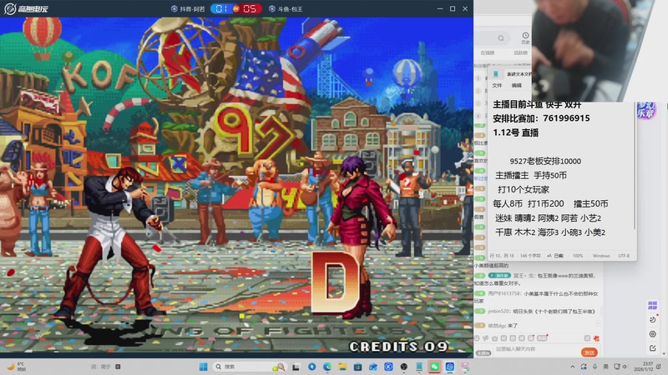Click chat message from jmbin520
The image size is (668, 375).
(x=535, y=311)
